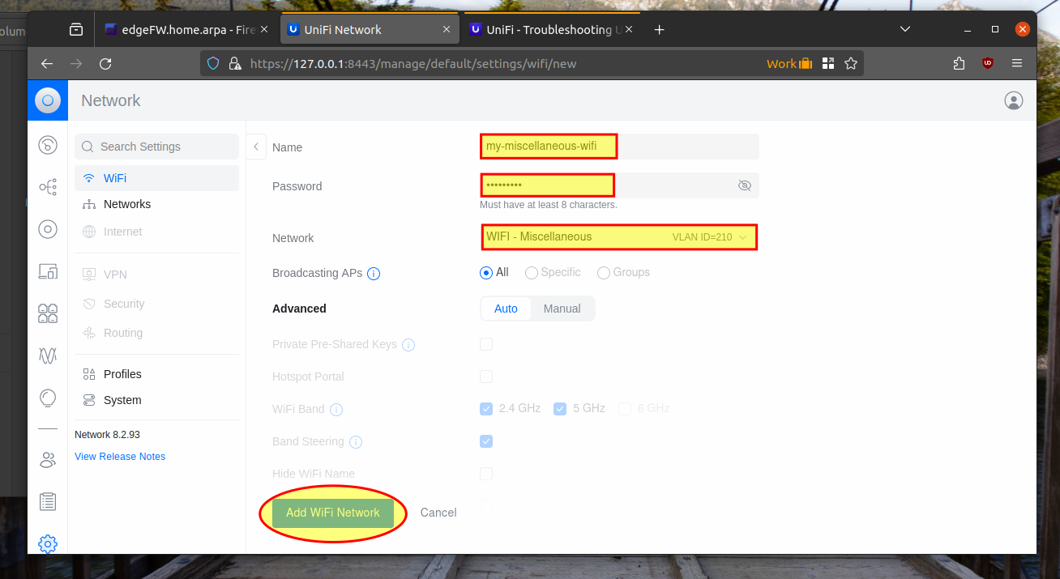Switch Advanced settings to Manual
Image resolution: width=1060 pixels, height=579 pixels.
pos(562,309)
